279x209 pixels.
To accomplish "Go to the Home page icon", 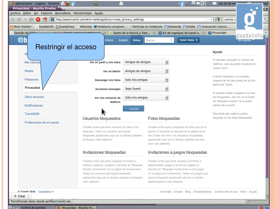I will click(45, 19).
